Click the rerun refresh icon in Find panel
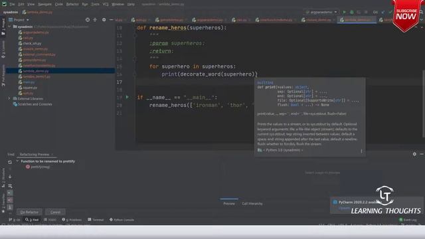The height and width of the screenshot is (239, 425). (x=10, y=162)
